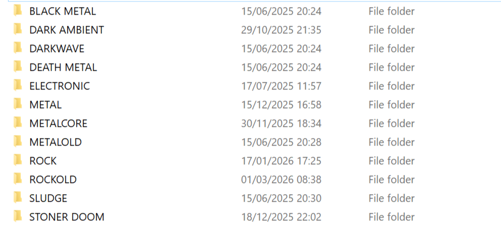Viewport: 501px width, 227px height.
Task: Click the DARKWAVE folder icon
Action: tap(18, 49)
